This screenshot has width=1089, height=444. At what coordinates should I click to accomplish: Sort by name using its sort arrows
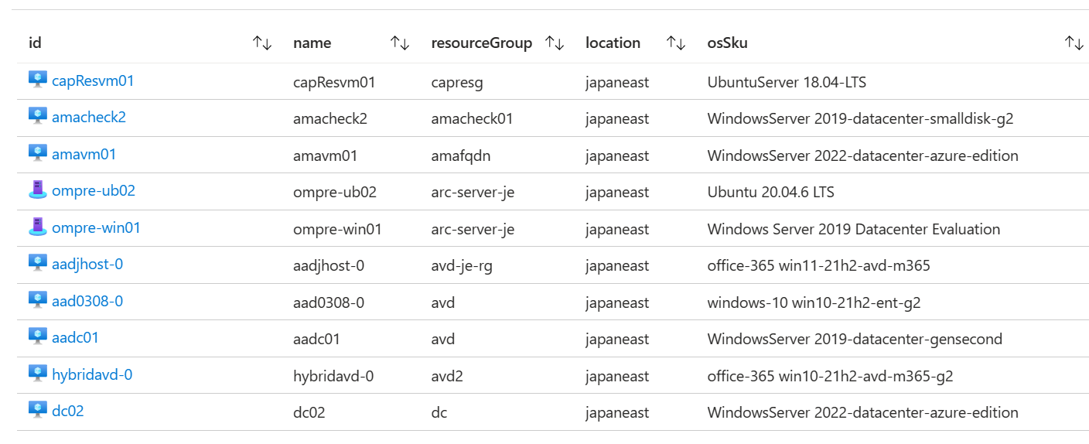(x=400, y=43)
